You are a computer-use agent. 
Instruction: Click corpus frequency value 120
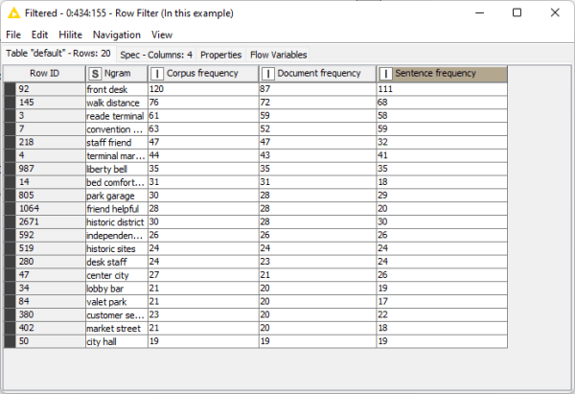pos(203,89)
